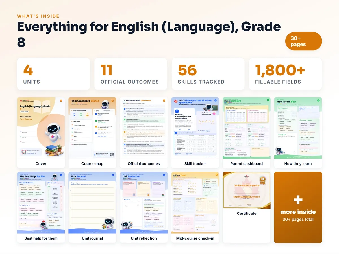
Task: Click the How they learn caption text
Action: [x=298, y=164]
